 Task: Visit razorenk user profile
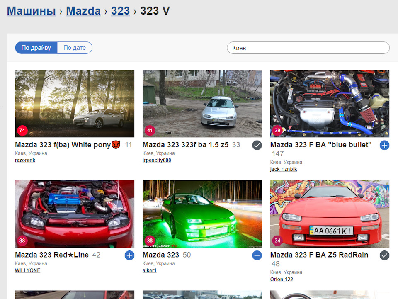coord(25,160)
